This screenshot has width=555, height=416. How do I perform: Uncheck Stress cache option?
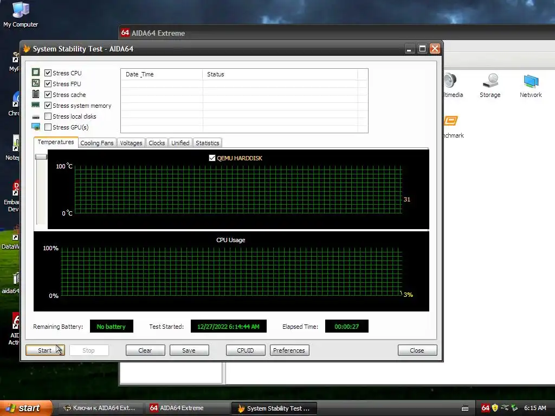[48, 94]
